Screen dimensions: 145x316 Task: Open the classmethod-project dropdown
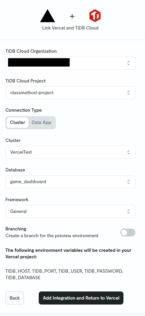click(70, 93)
